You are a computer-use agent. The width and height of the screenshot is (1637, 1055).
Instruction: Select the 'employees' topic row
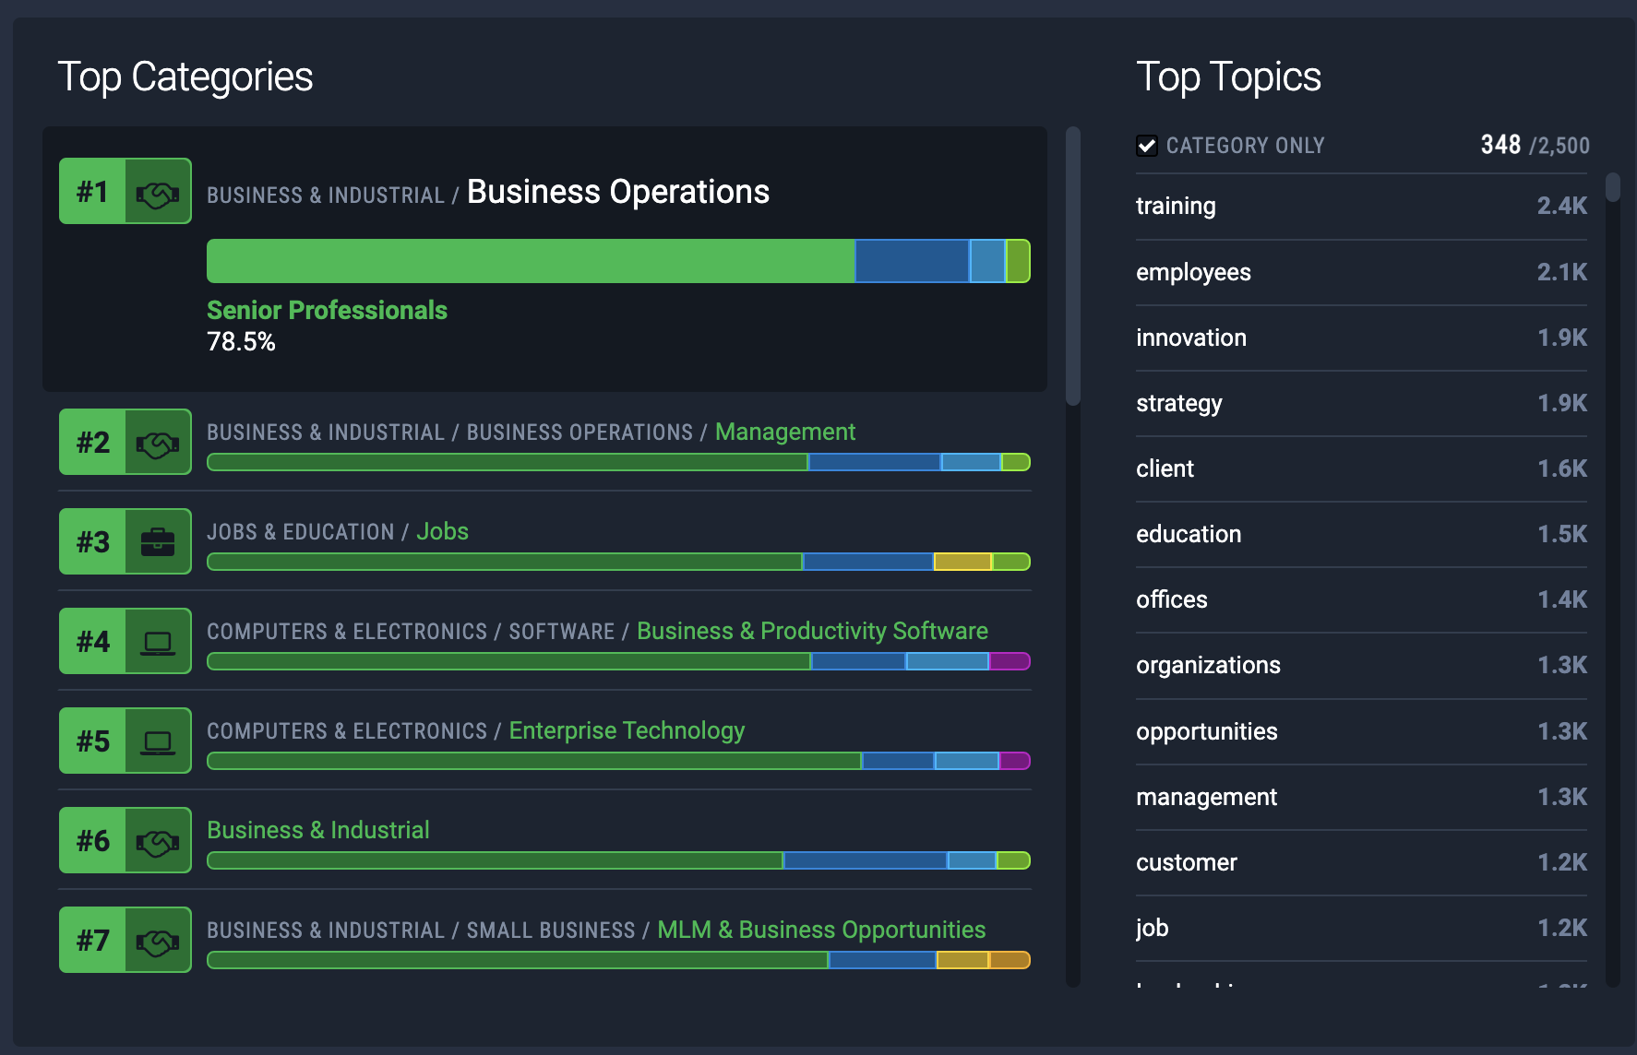(1362, 272)
